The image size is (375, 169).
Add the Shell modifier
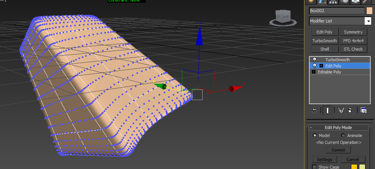coord(325,49)
